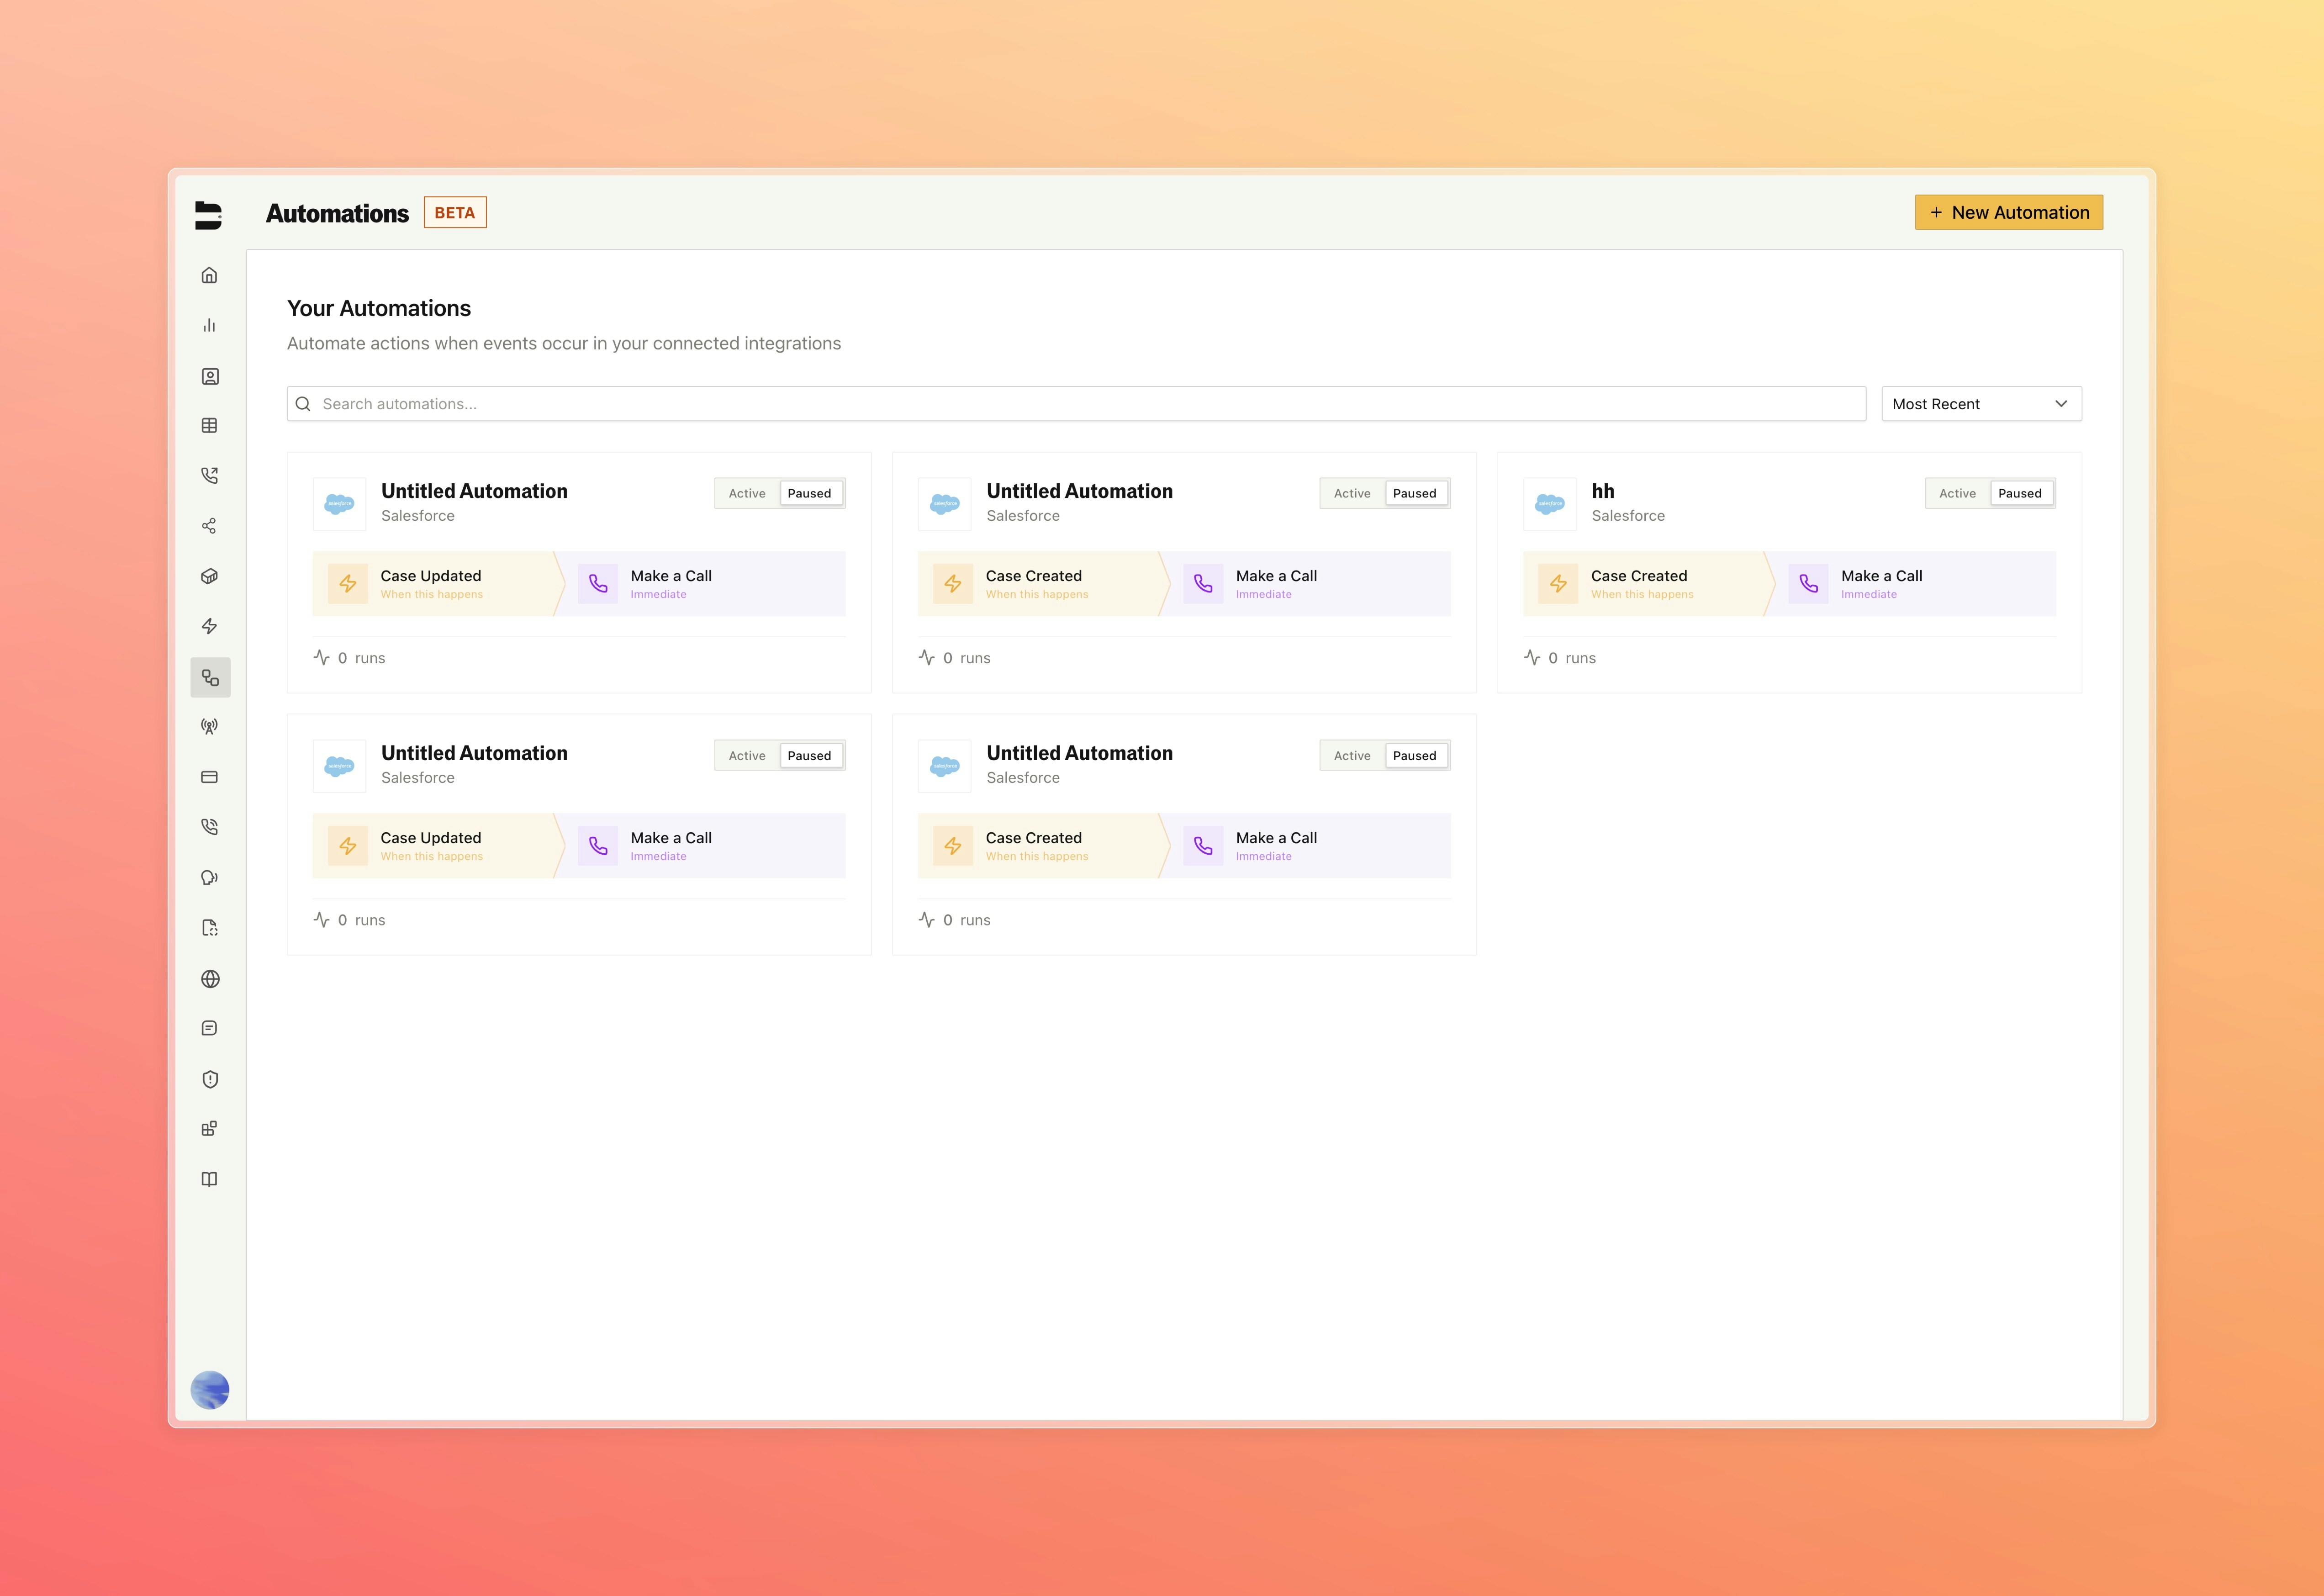Screen dimensions: 2324x1596
Task: Select the billing card sidebar icon
Action: [x=210, y=777]
